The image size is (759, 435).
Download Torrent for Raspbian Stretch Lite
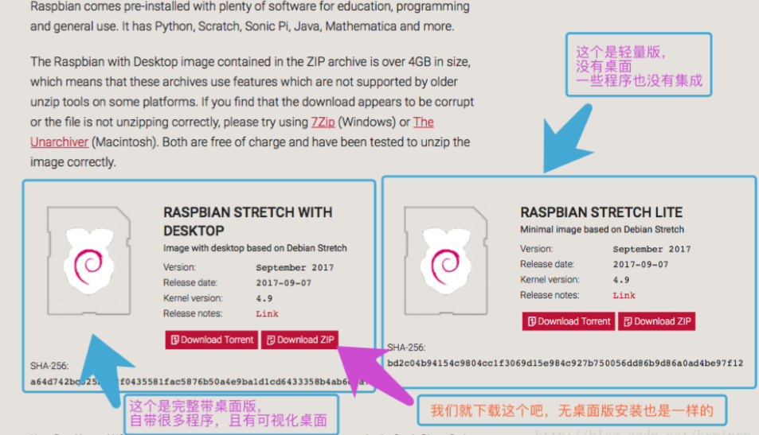[x=569, y=321]
